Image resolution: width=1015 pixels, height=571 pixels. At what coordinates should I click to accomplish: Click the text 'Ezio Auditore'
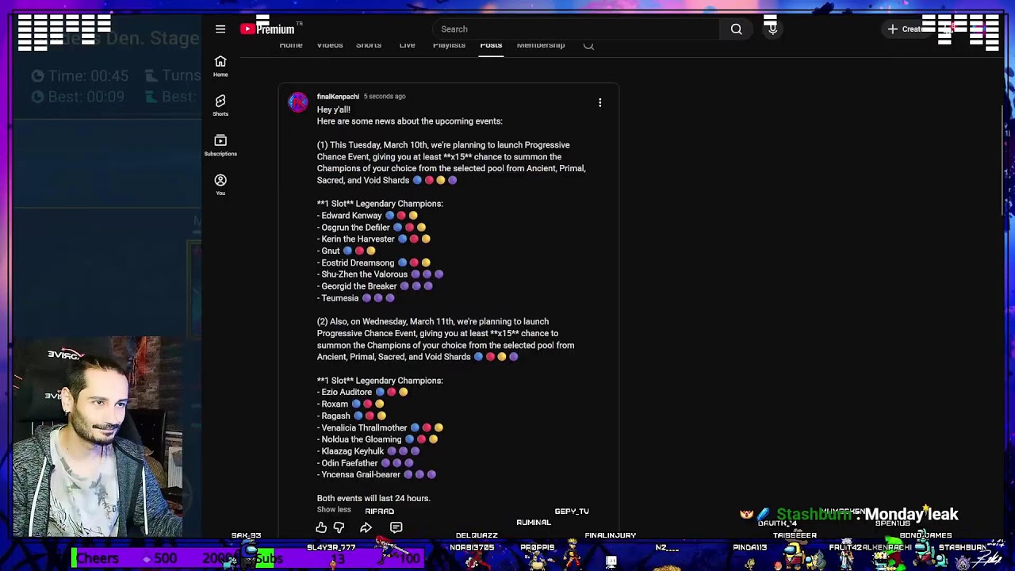tap(347, 392)
